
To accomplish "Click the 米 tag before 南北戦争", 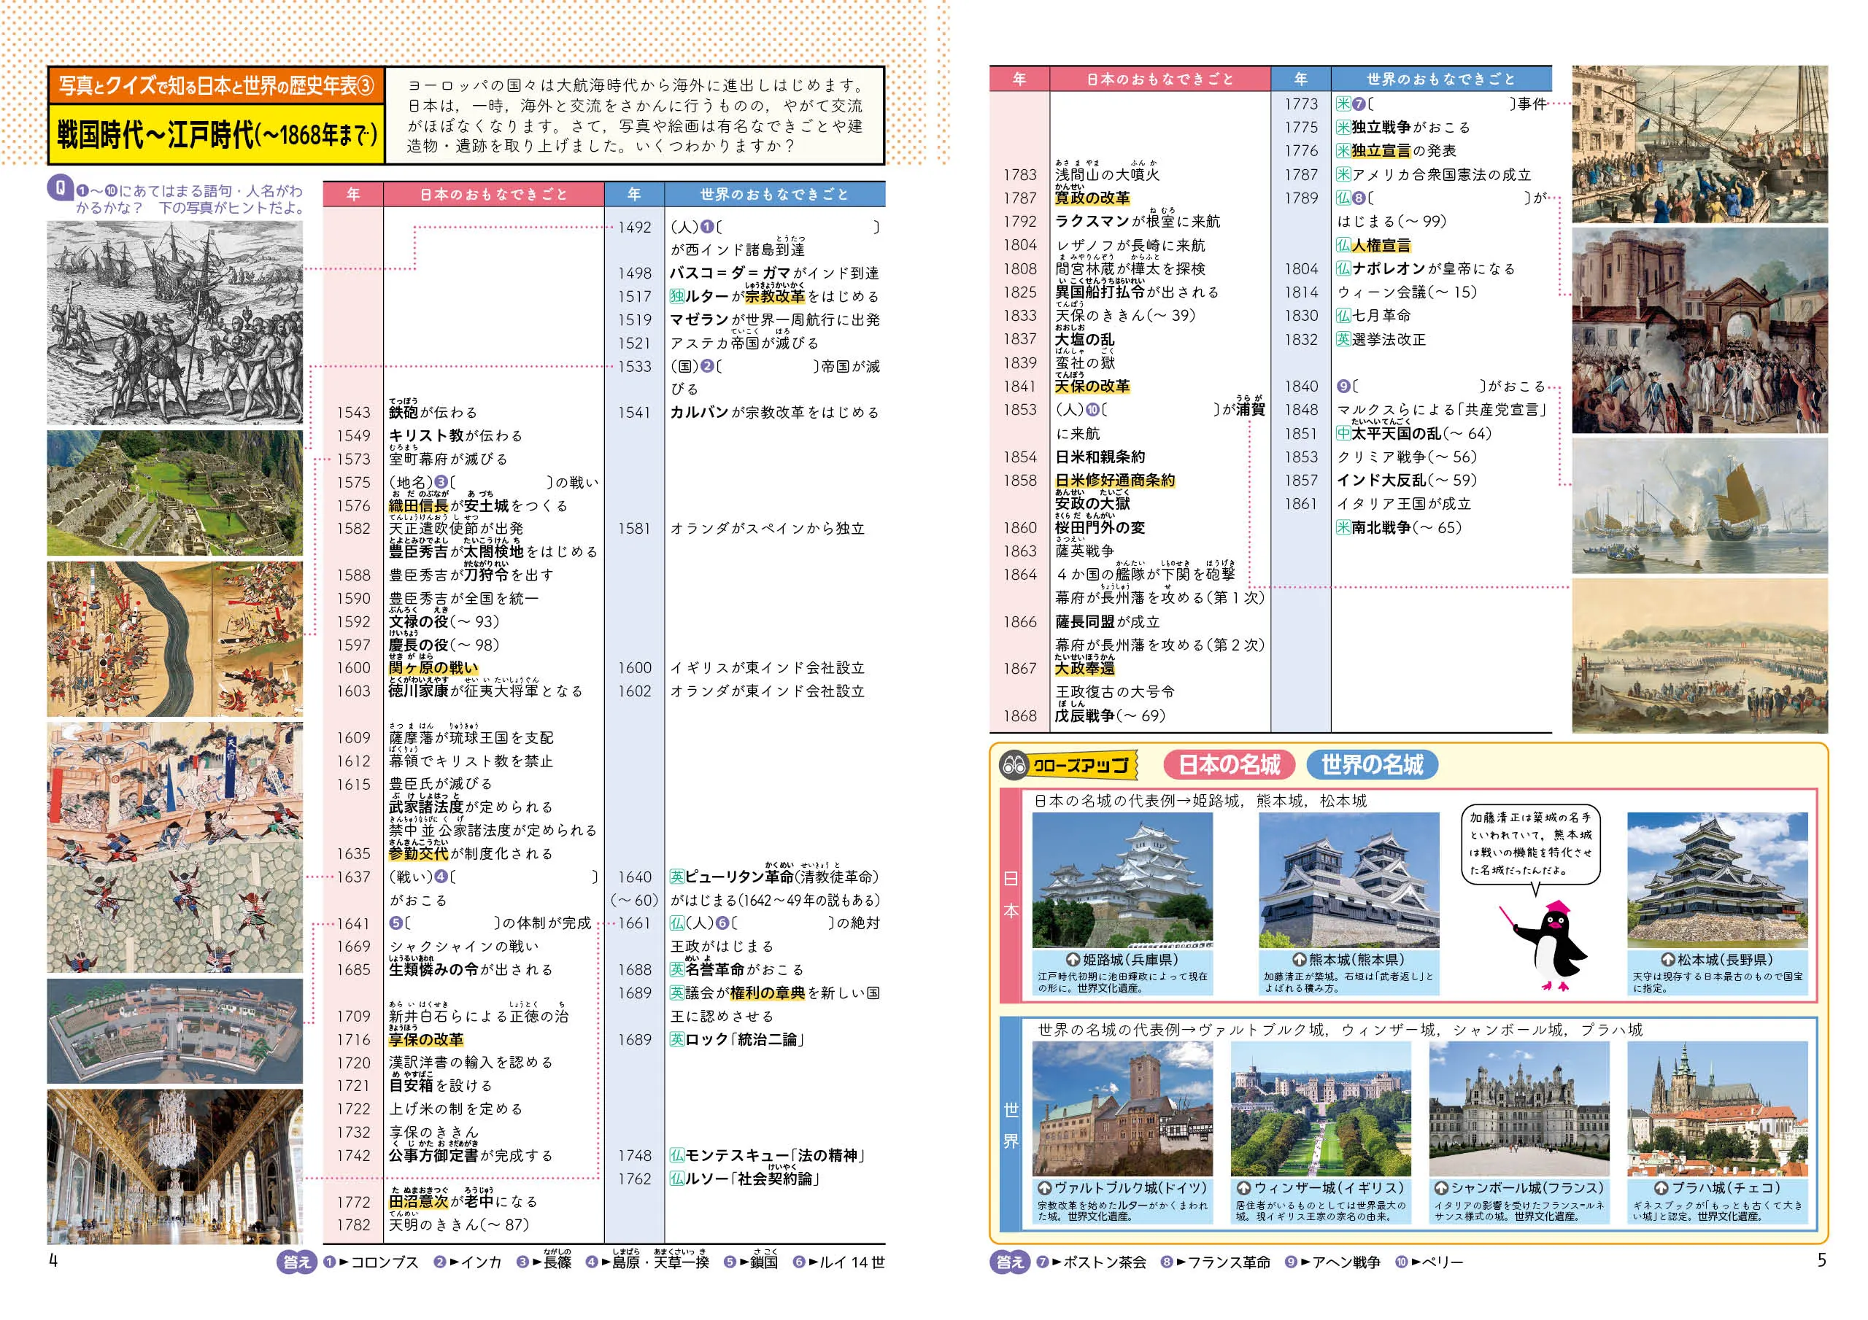I will point(1343,527).
